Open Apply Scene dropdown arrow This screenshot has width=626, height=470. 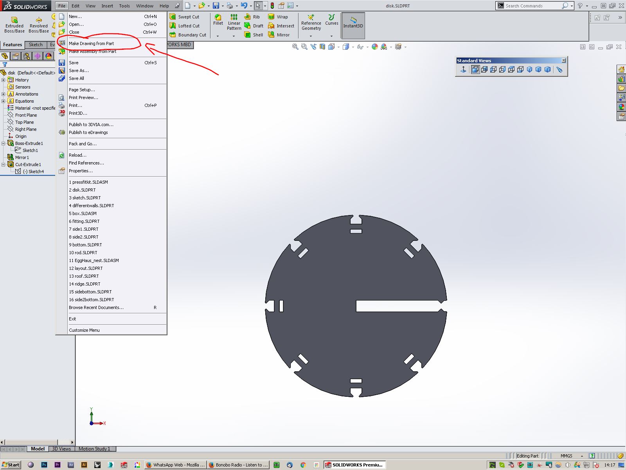[x=391, y=47]
